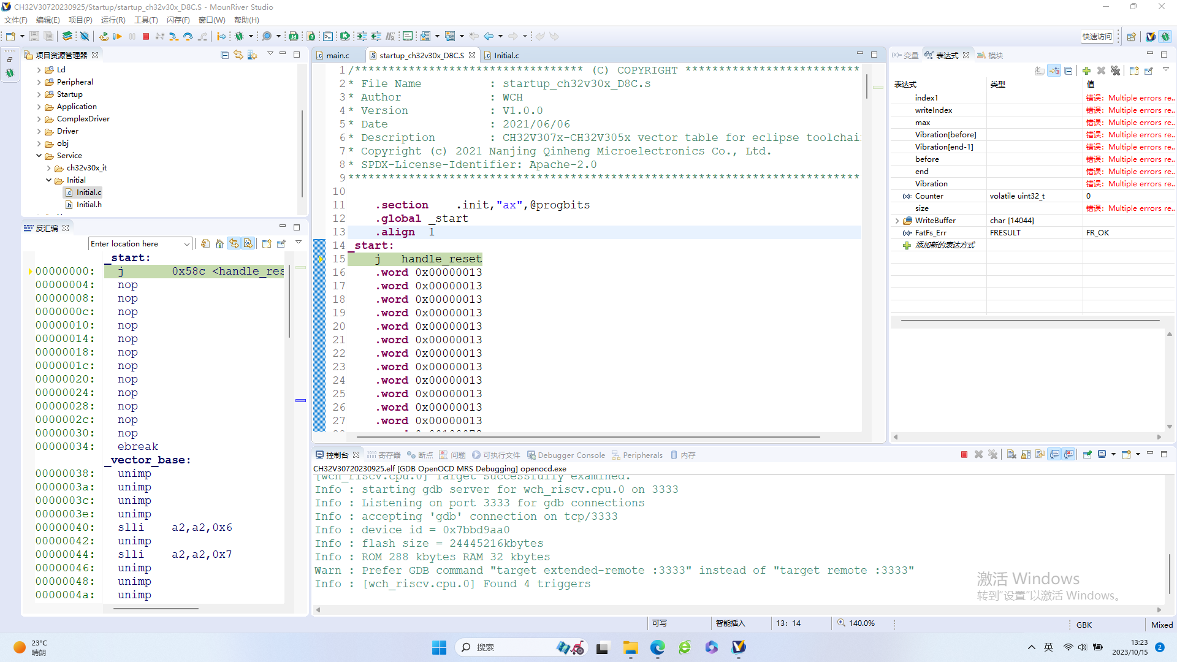Viewport: 1177px width, 662px height.
Task: Open Edge browser from taskbar
Action: click(658, 647)
